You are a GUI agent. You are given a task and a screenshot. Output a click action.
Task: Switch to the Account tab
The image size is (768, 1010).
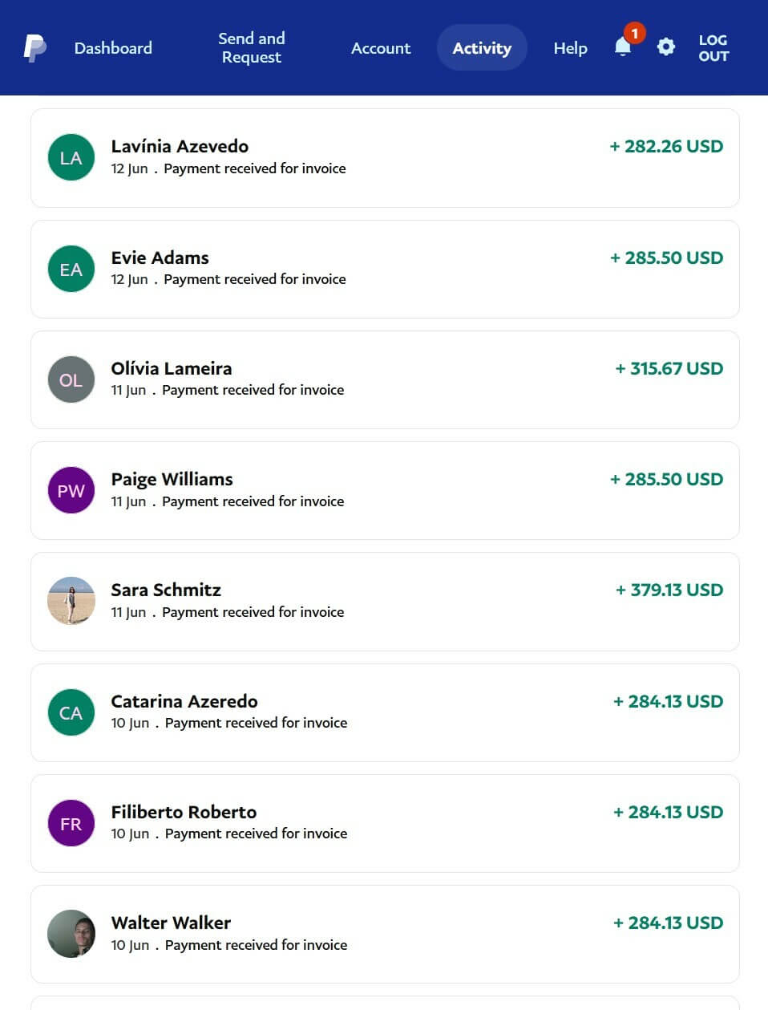pyautogui.click(x=381, y=48)
